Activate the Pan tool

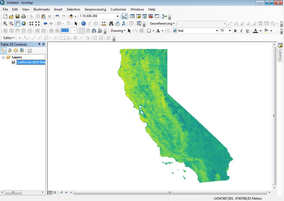point(17,24)
